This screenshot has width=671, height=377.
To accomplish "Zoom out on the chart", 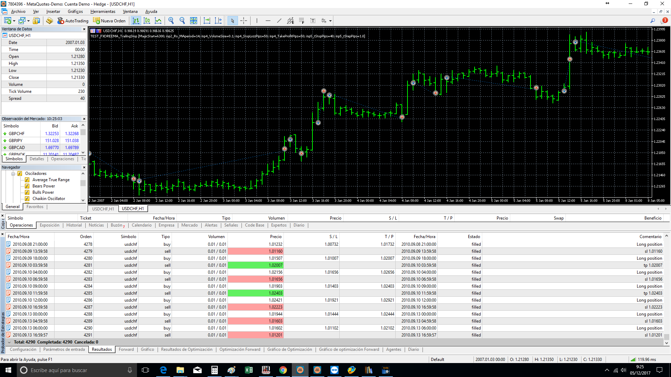I will (x=182, y=21).
